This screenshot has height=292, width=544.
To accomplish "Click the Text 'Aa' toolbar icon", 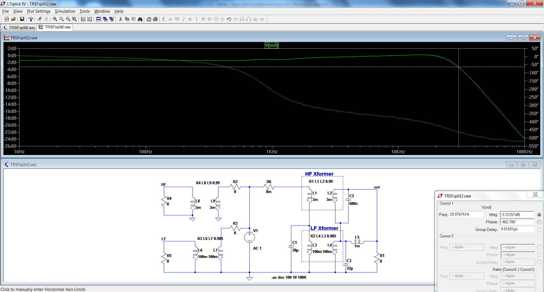I will pos(255,19).
